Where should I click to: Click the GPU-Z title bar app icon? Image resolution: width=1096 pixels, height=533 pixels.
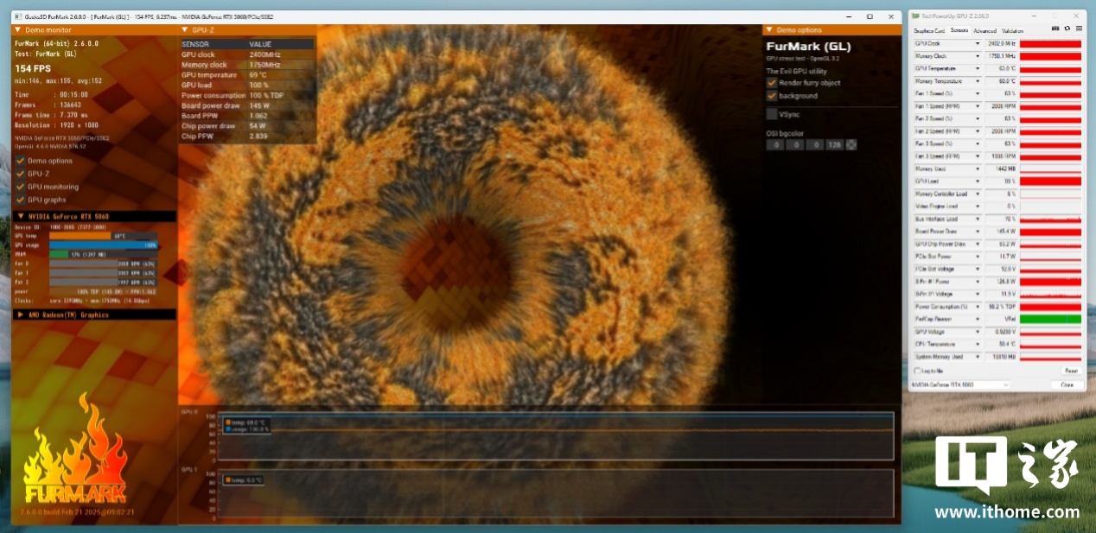click(x=917, y=16)
